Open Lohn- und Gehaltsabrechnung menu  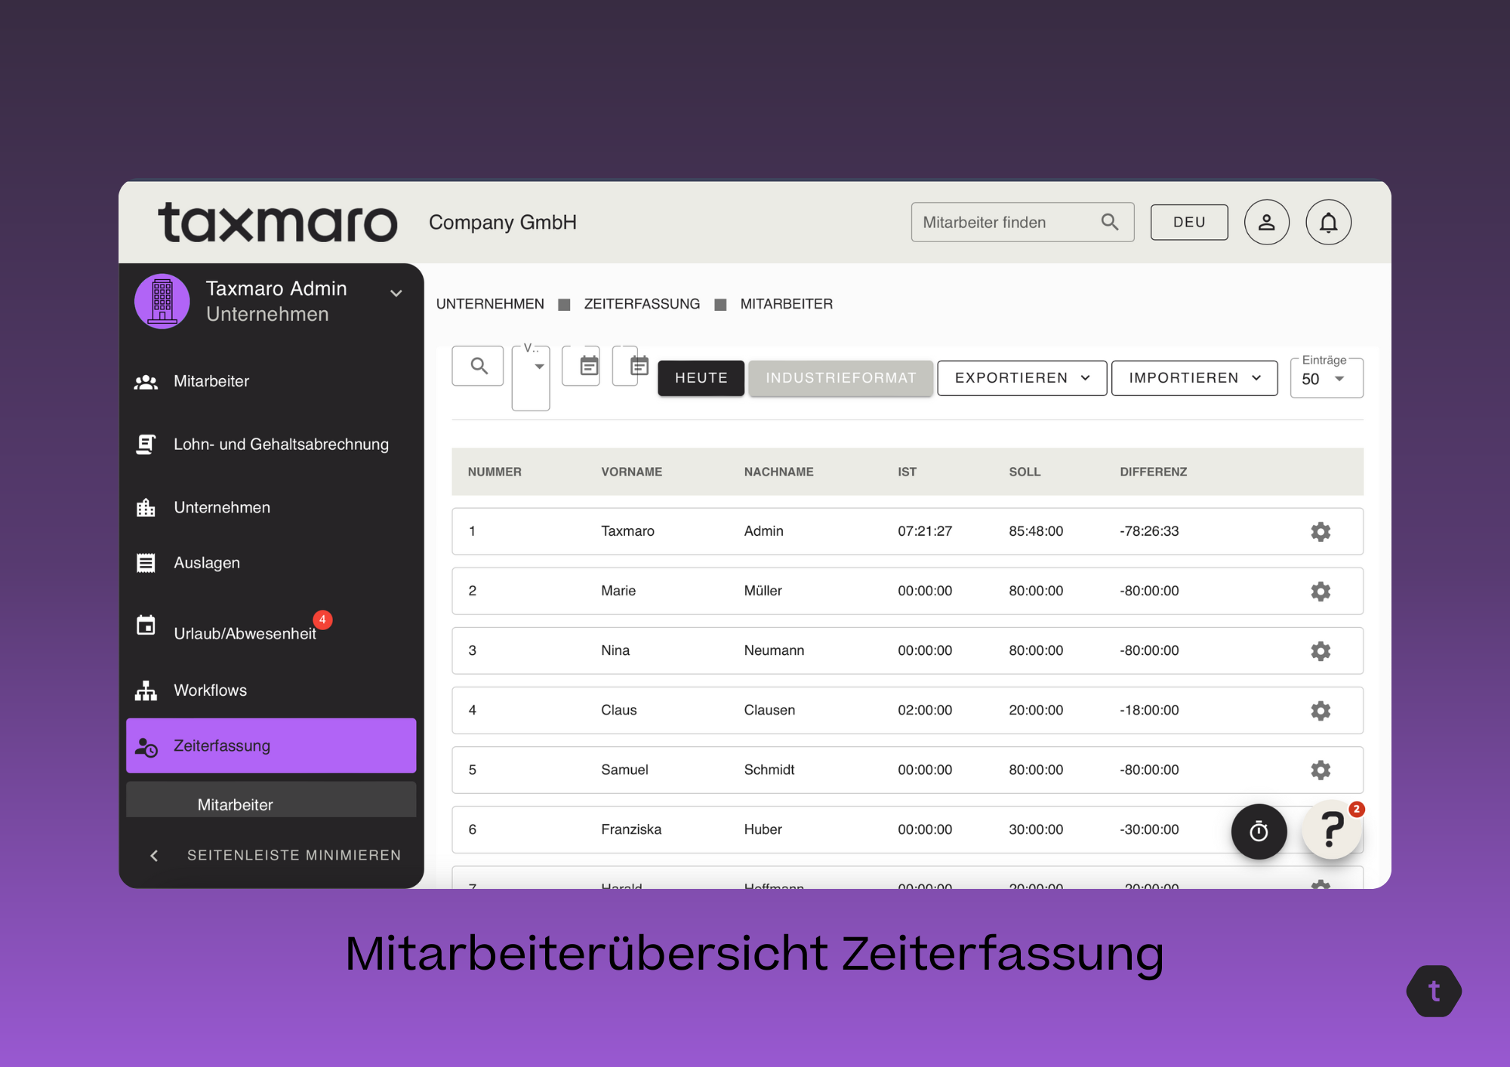pyautogui.click(x=281, y=444)
